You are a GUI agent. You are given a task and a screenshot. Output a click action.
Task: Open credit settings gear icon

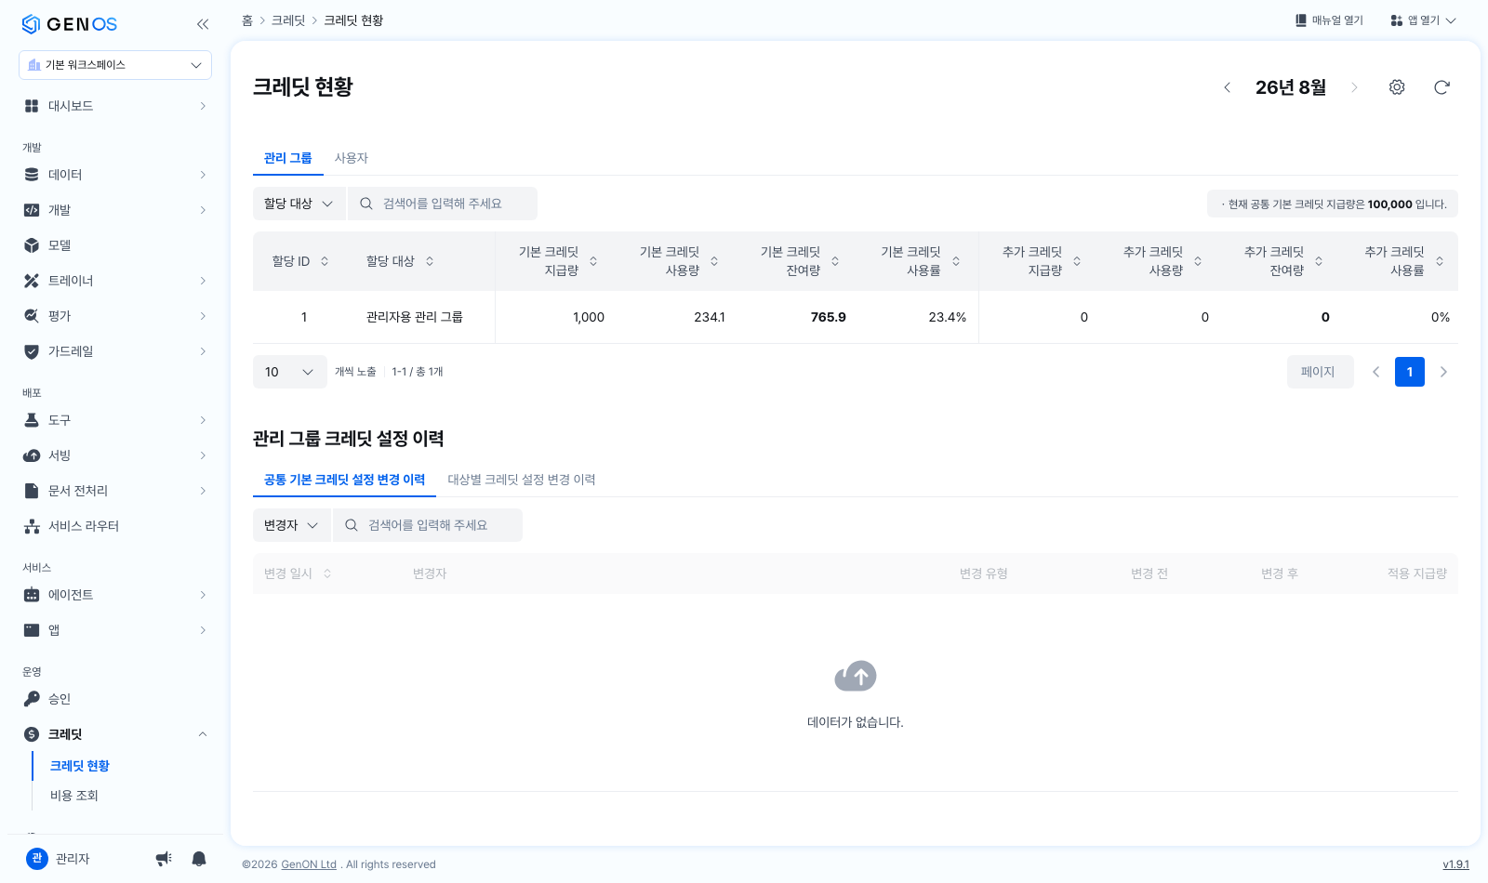click(1397, 87)
